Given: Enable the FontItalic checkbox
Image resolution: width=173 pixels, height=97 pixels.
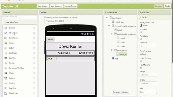Looking at the screenshot, I should click(x=141, y=39).
